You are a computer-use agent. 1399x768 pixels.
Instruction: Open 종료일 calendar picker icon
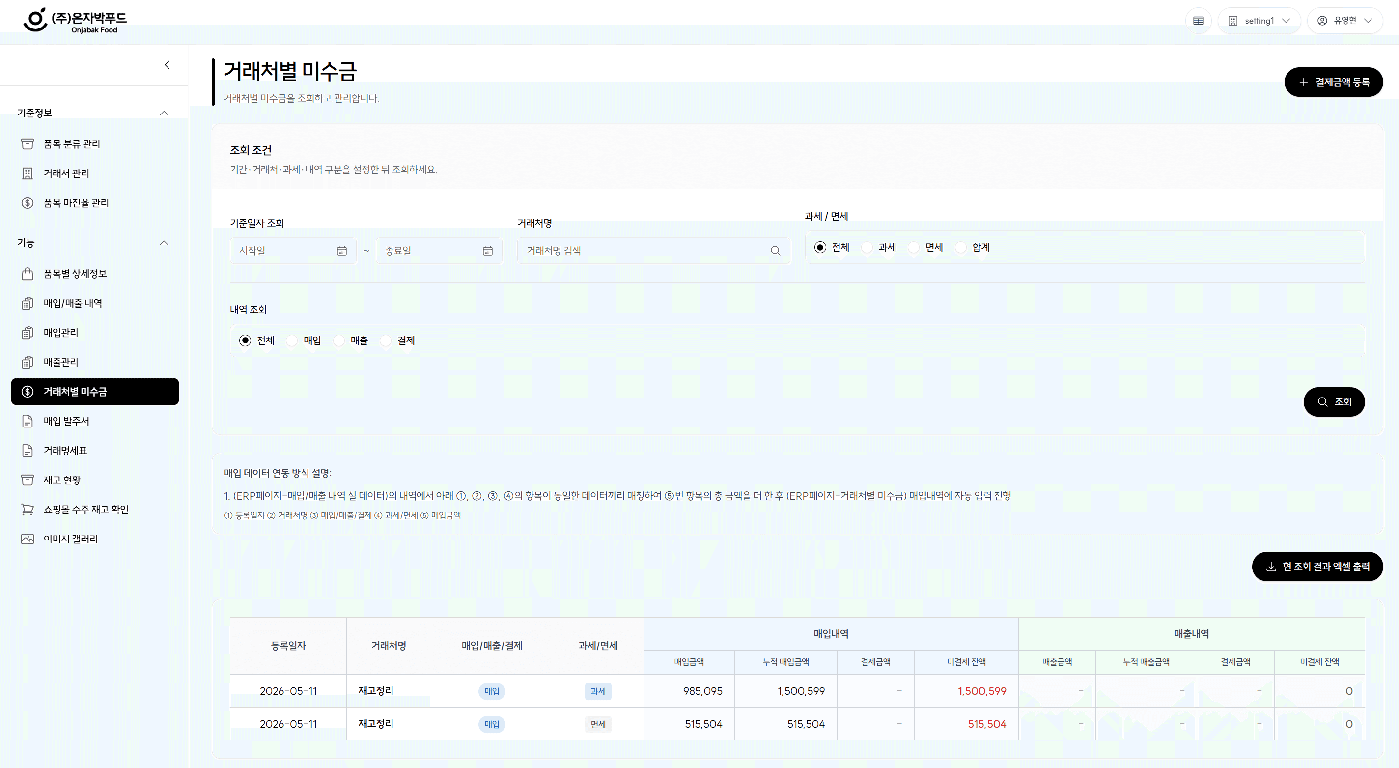click(488, 251)
